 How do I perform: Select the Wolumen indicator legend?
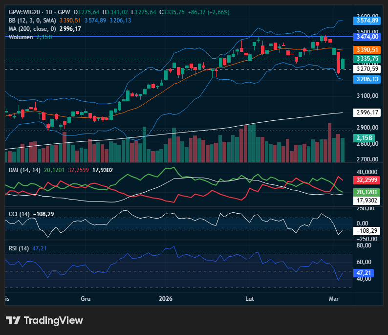click(x=21, y=37)
